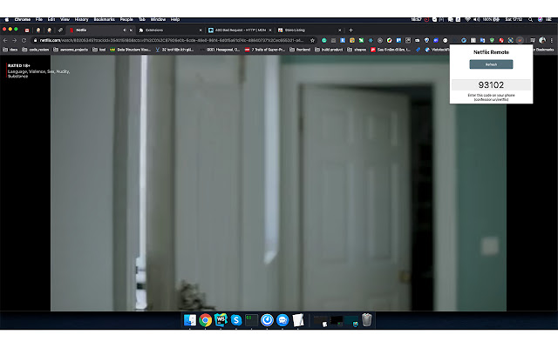Open the frontend bookmark folder
Screen dimensions: 558x348
300,50
